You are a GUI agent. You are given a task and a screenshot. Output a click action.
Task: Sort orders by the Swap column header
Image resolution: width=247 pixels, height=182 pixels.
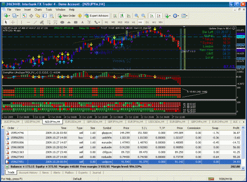[x=211, y=128]
